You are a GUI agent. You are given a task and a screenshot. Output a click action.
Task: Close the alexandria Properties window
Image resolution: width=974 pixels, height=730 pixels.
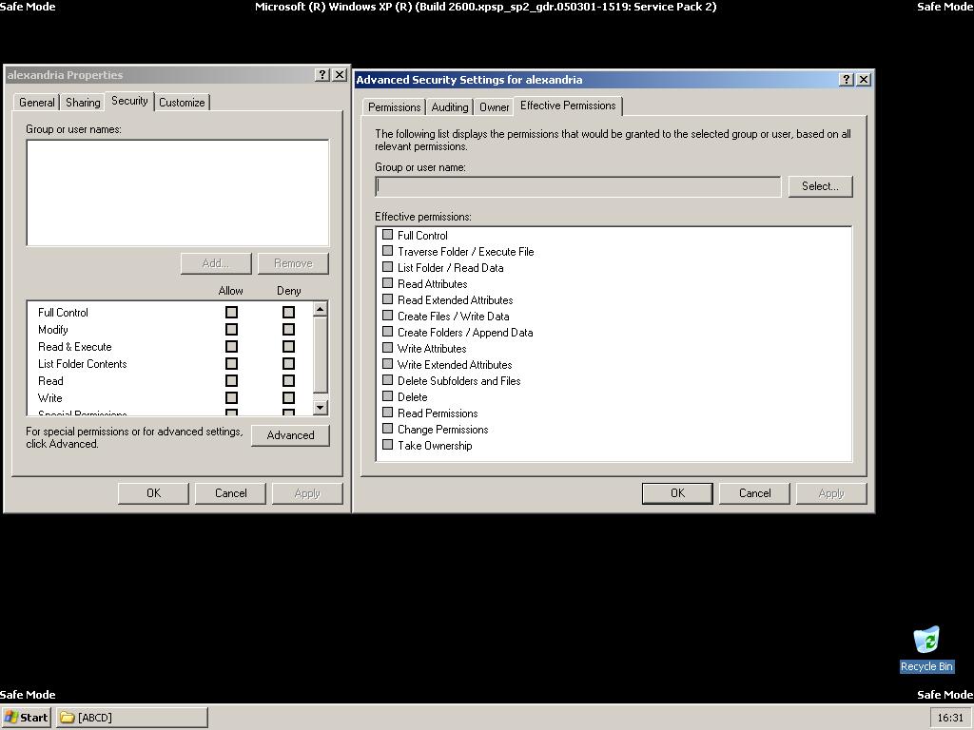340,75
